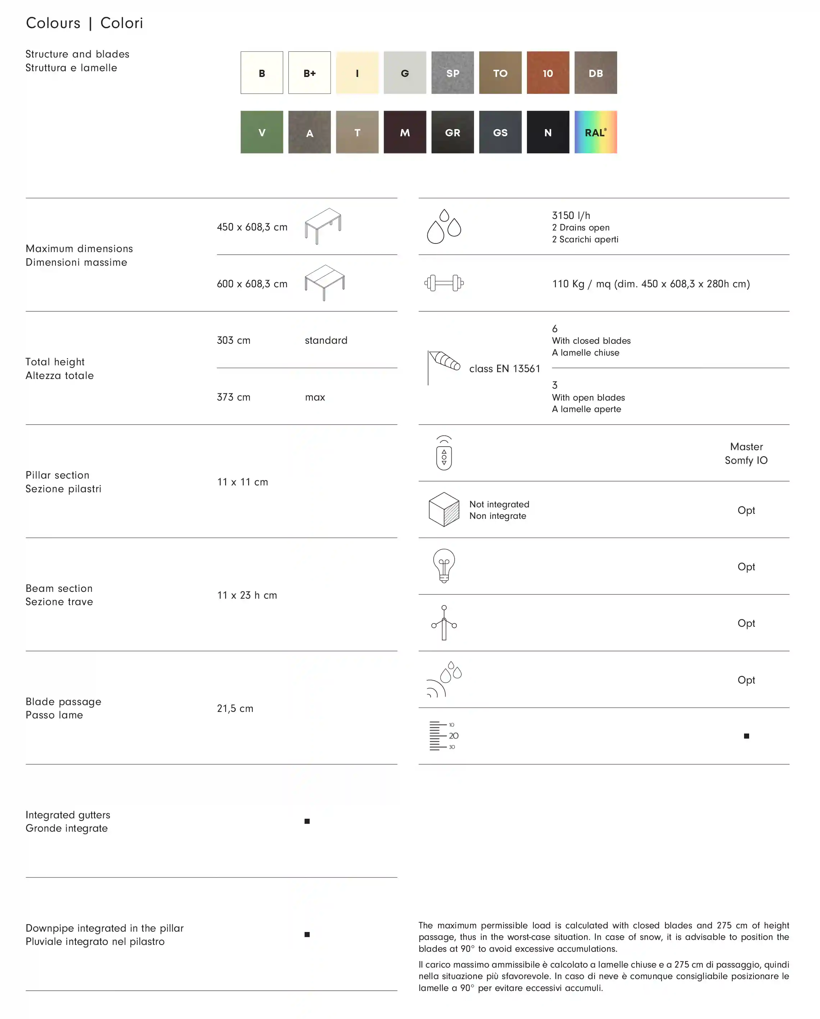Select the green V colour swatch
Image resolution: width=820 pixels, height=1019 pixels.
tap(262, 132)
